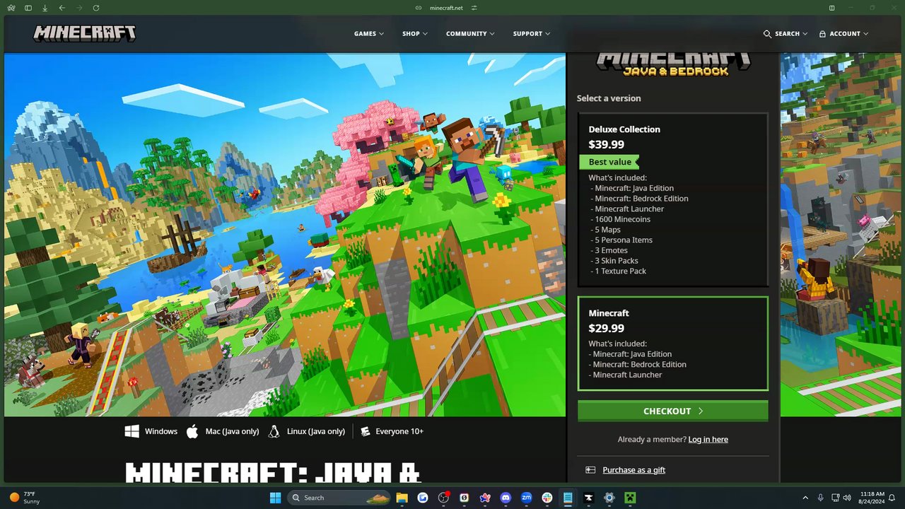
Task: Go back with the browser back arrow
Action: click(62, 8)
